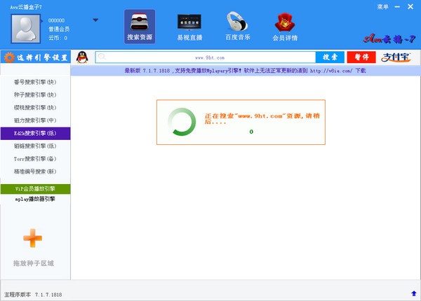This screenshot has width=421, height=301.
Task: Choose ViP会员播放引擎
Action: click(36, 189)
